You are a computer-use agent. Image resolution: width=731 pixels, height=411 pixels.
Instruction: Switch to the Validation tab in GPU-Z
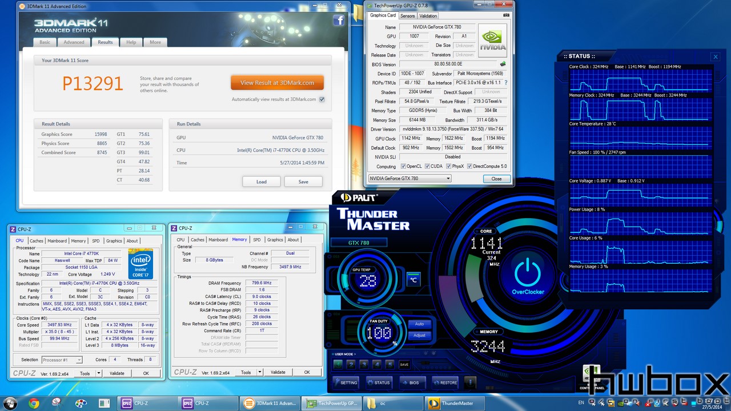428,16
